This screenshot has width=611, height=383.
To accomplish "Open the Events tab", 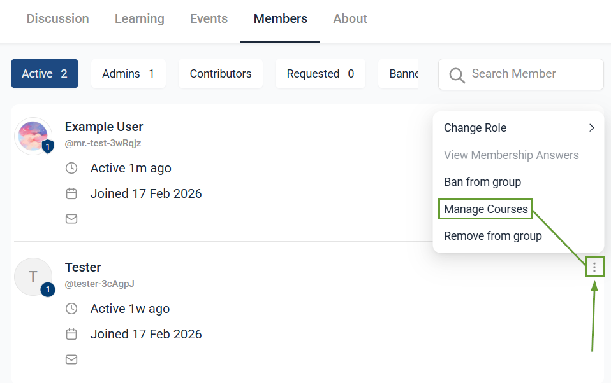I will click(x=209, y=19).
